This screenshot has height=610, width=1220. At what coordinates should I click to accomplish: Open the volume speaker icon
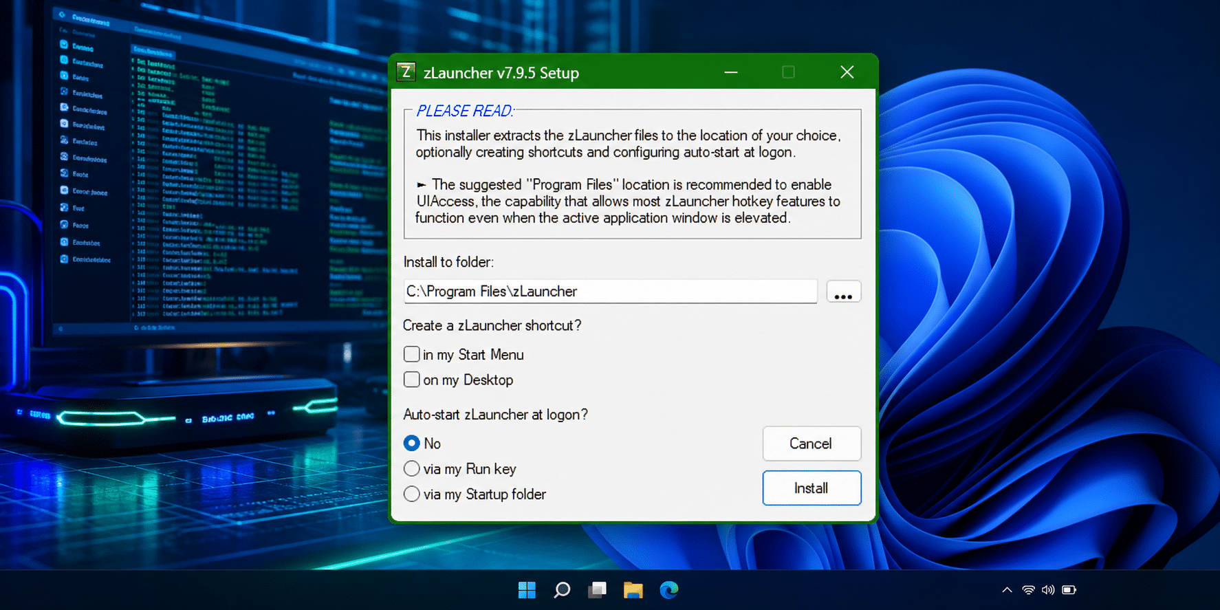(x=1048, y=590)
